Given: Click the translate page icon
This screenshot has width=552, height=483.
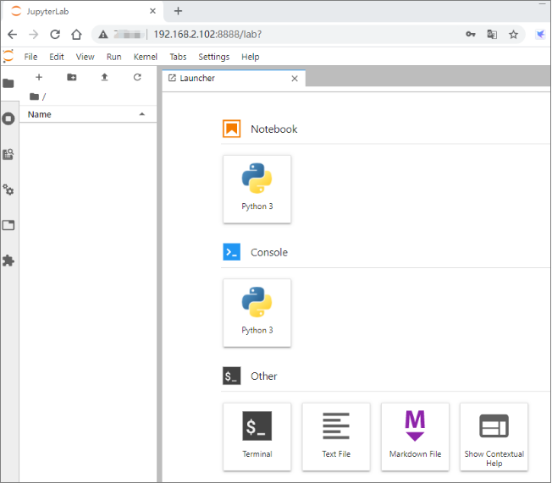Looking at the screenshot, I should pos(492,34).
